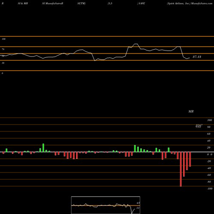This screenshot has width=214, height=214.
Task: Open the mini overview chart thumbnail
Action: (106, 205)
